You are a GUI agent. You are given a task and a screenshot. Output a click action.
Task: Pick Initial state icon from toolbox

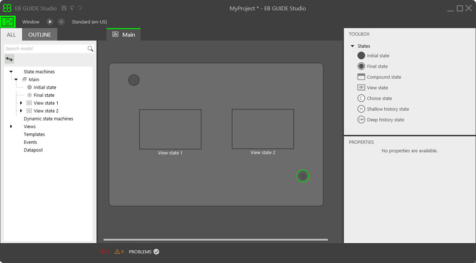(361, 56)
